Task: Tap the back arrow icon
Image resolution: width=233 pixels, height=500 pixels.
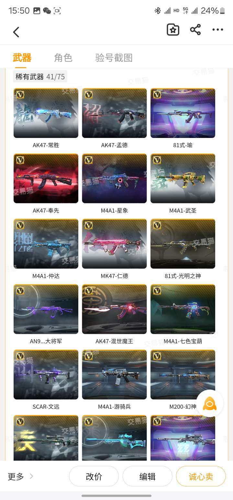Action: pyautogui.click(x=16, y=32)
